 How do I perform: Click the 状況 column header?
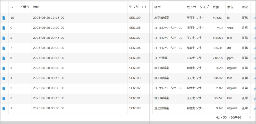245,7
